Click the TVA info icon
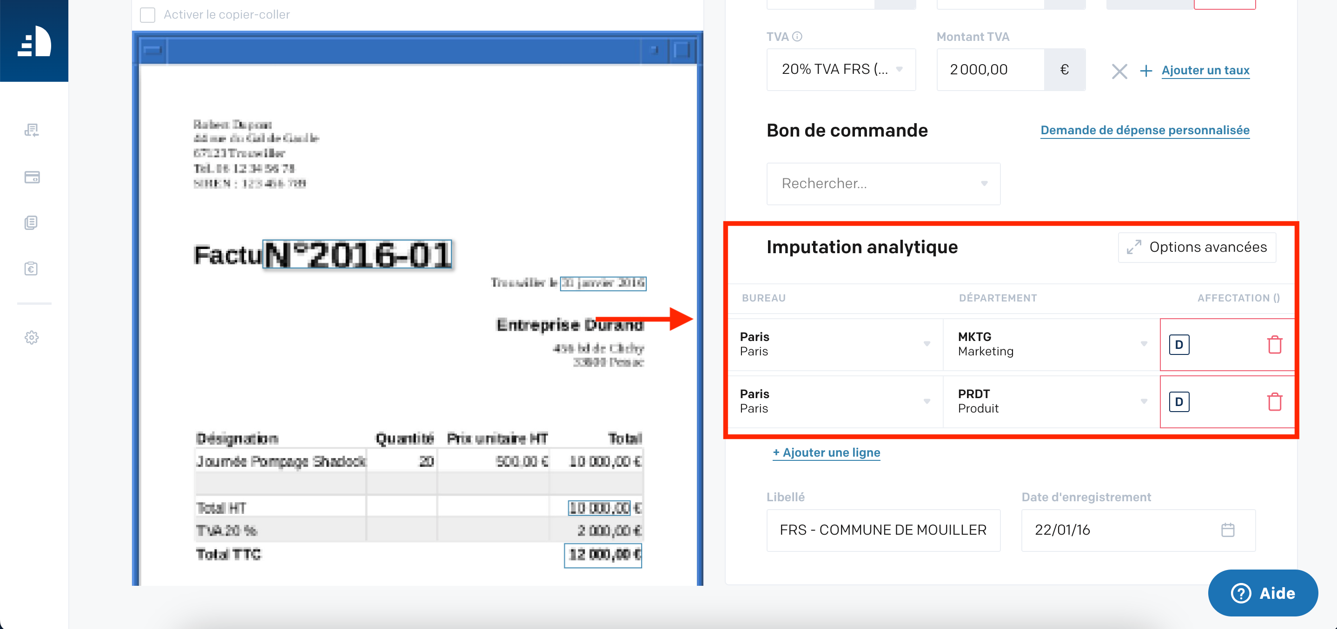 point(797,36)
